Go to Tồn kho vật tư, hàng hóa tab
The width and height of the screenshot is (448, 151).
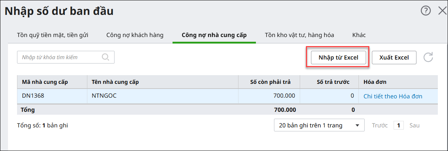click(x=299, y=35)
